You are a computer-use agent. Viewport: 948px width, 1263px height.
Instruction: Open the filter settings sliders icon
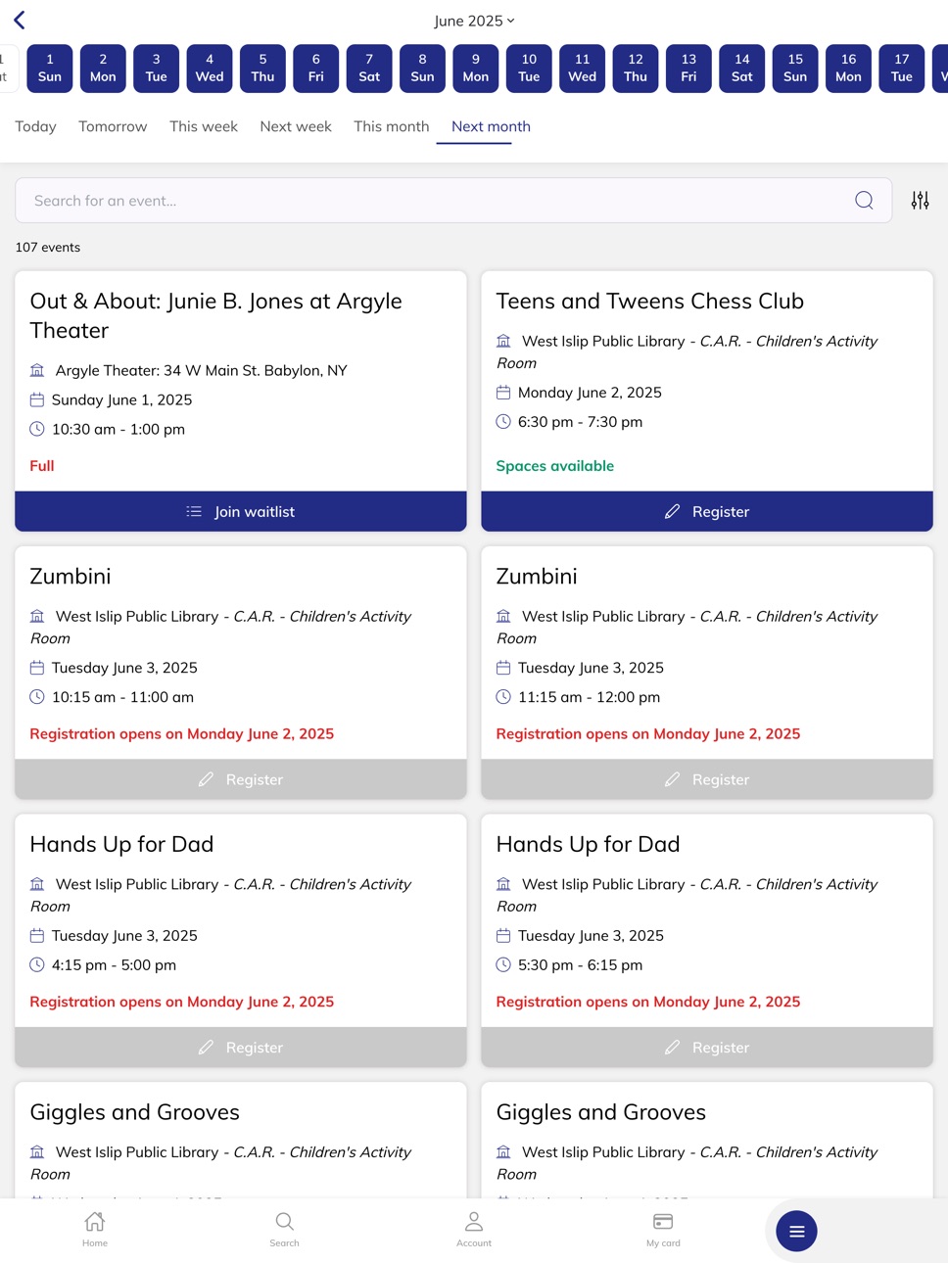pos(920,201)
